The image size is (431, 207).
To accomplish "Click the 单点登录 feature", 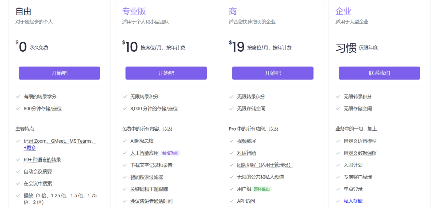I will [x=353, y=189].
